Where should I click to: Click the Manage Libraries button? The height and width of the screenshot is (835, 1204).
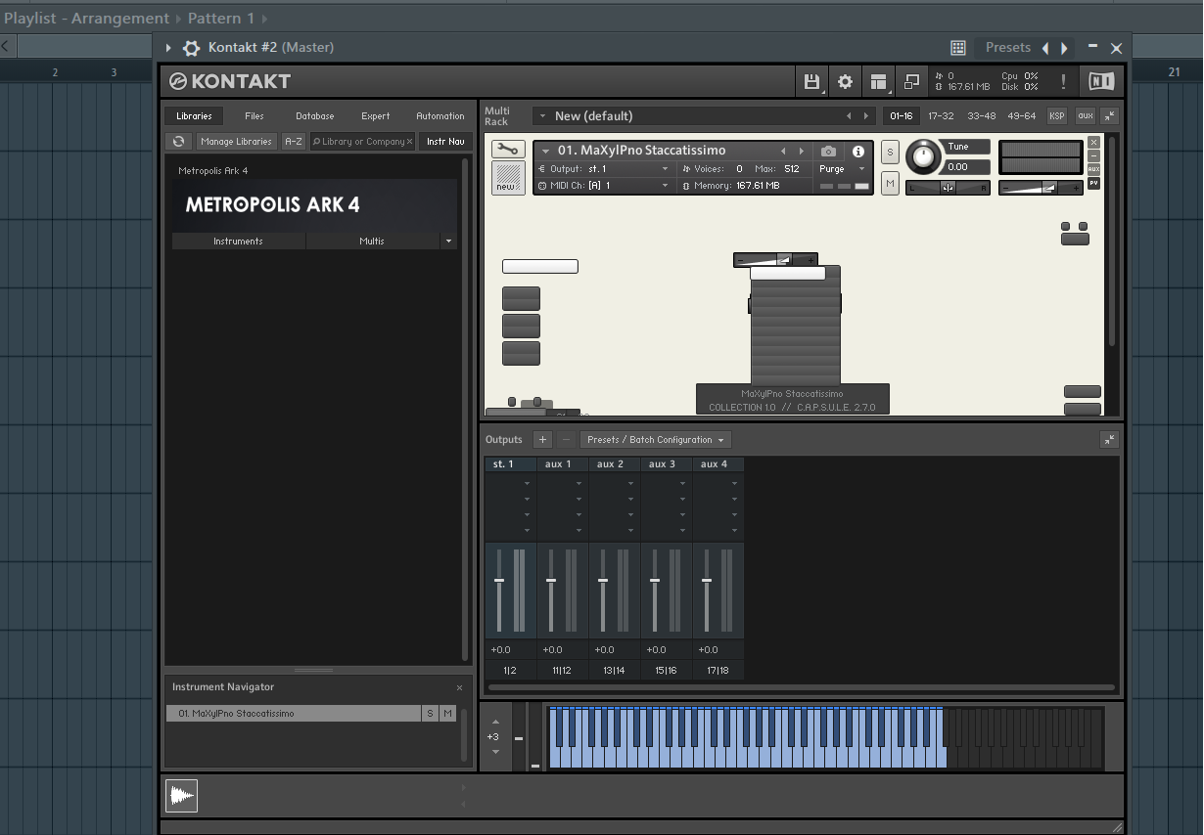point(236,142)
